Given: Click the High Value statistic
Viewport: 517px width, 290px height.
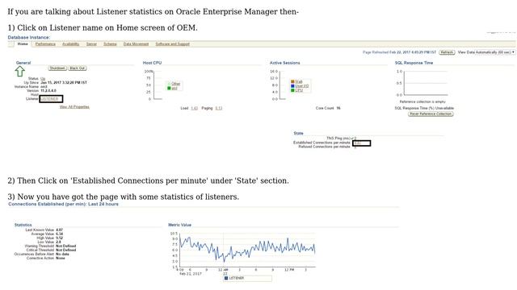Looking at the screenshot, I should click(59, 238).
